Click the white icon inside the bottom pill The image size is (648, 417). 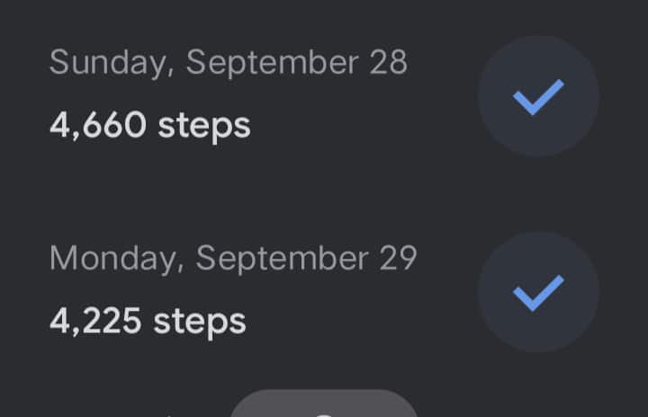pyautogui.click(x=324, y=413)
